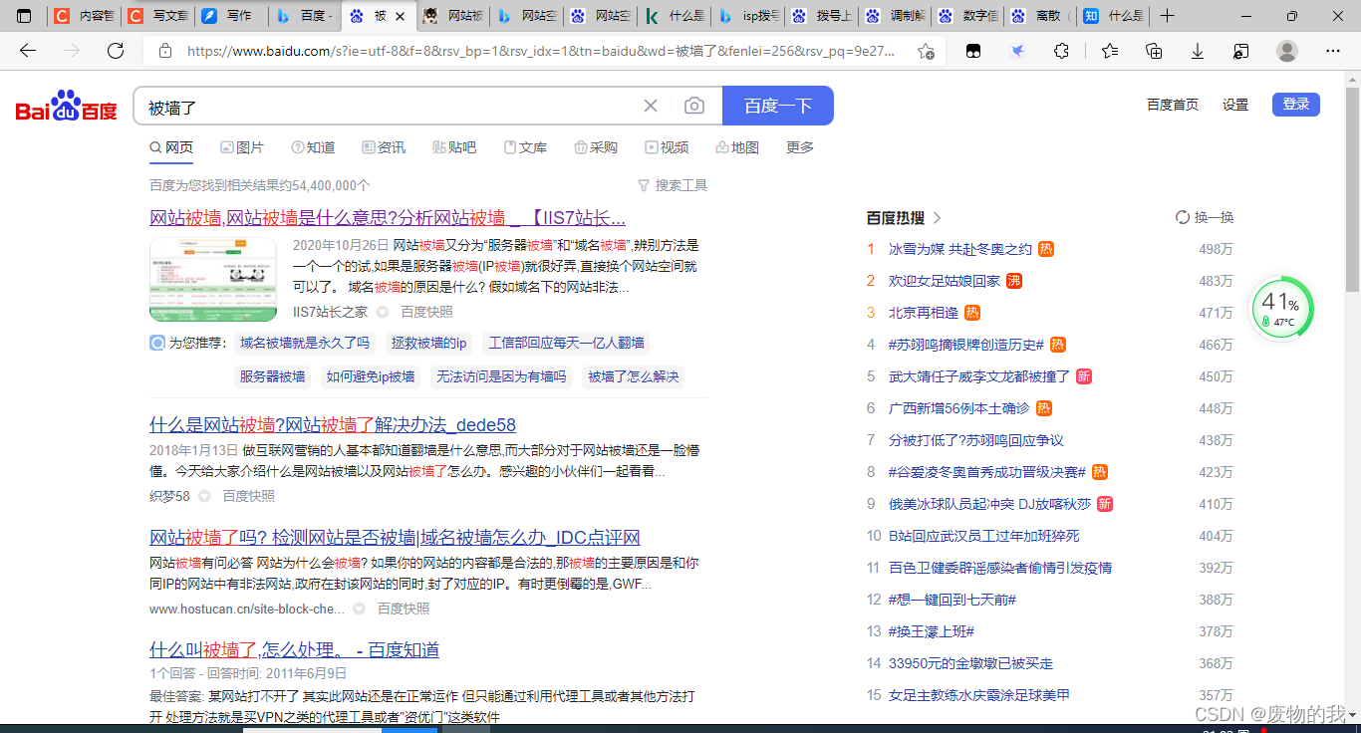Image resolution: width=1361 pixels, height=733 pixels.
Task: Open 百度快照 for IIS7站长之家 result
Action: click(x=426, y=312)
